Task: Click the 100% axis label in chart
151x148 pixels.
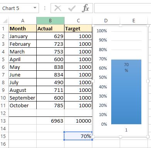Action: 102,31
